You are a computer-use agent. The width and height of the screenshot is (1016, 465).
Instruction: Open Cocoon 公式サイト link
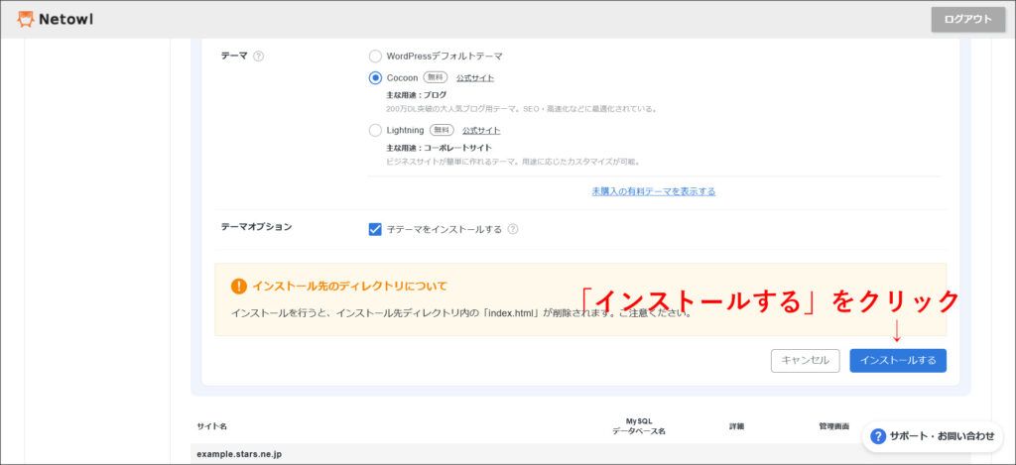[475, 77]
